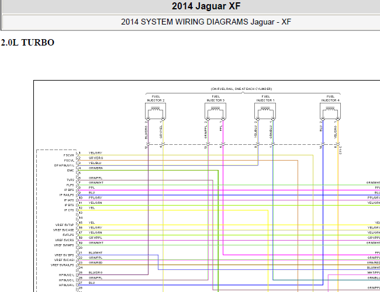Click the 'VREF 5V BPS' pin name
Image resolution: width=380 pixels, height=292 pixels.
pyautogui.click(x=64, y=255)
